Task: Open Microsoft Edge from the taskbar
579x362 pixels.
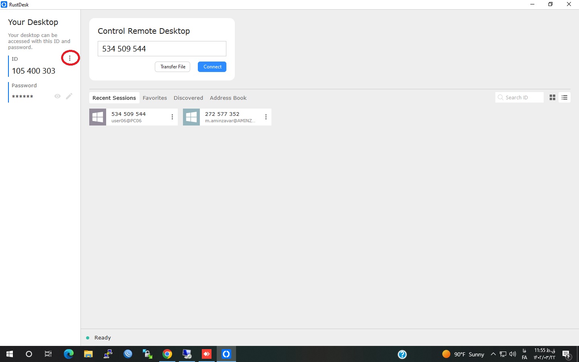Action: 69,354
